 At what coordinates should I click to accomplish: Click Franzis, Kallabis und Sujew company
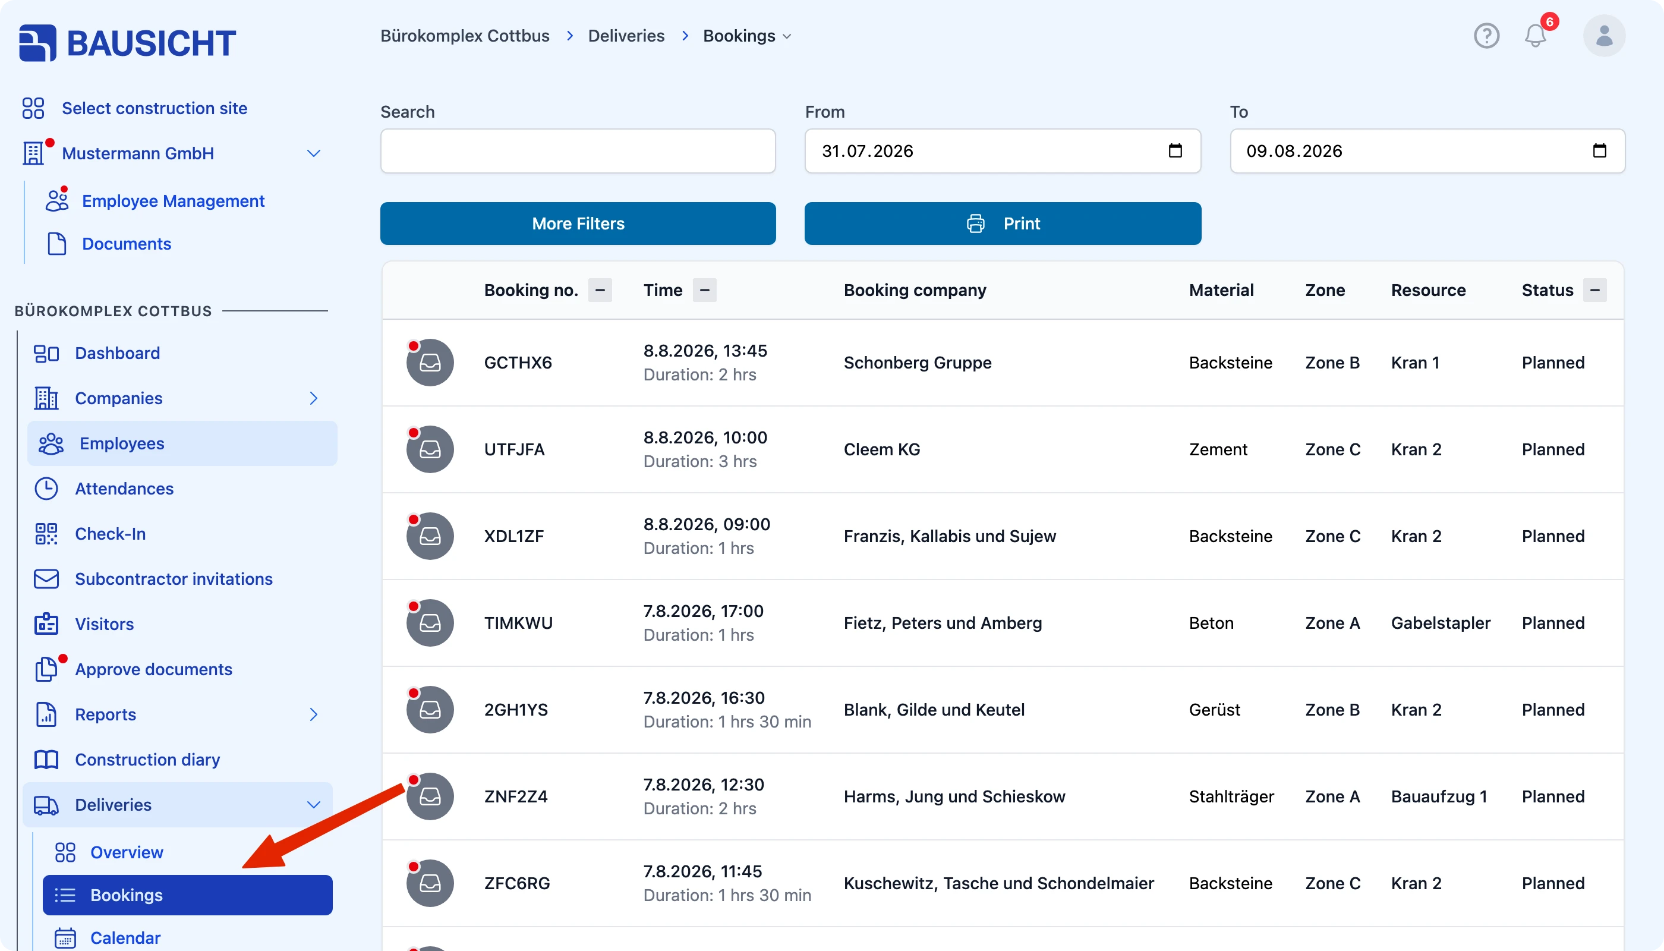coord(950,536)
